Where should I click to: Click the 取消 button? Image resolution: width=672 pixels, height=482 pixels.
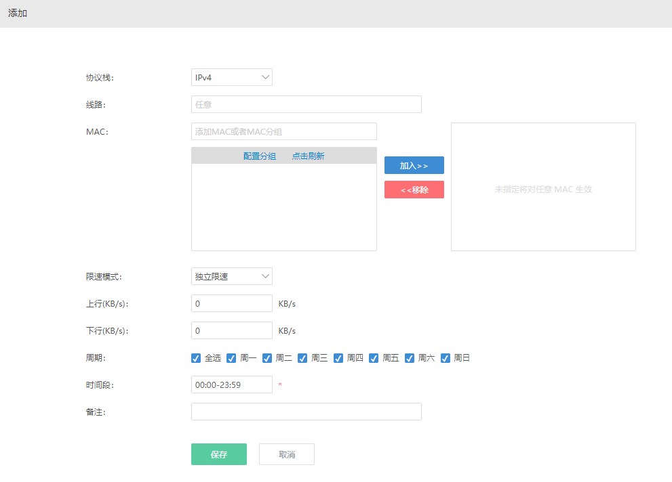click(286, 454)
